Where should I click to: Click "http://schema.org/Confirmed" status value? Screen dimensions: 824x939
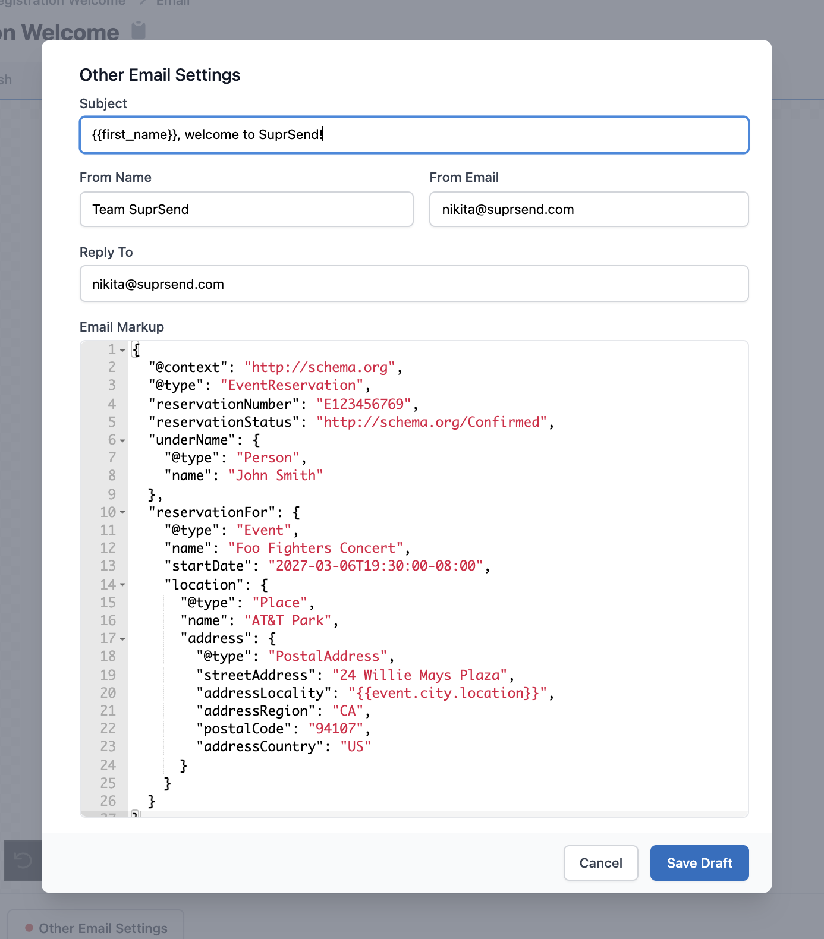[432, 422]
